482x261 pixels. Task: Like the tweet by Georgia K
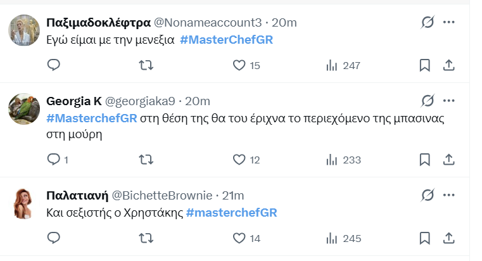pyautogui.click(x=239, y=160)
